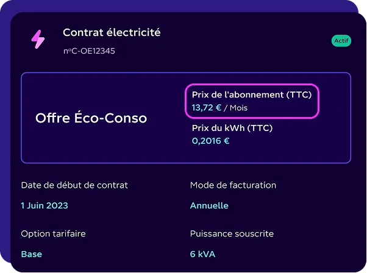Open the Offre Éco-Conso card
367x273 pixels.
(x=186, y=118)
